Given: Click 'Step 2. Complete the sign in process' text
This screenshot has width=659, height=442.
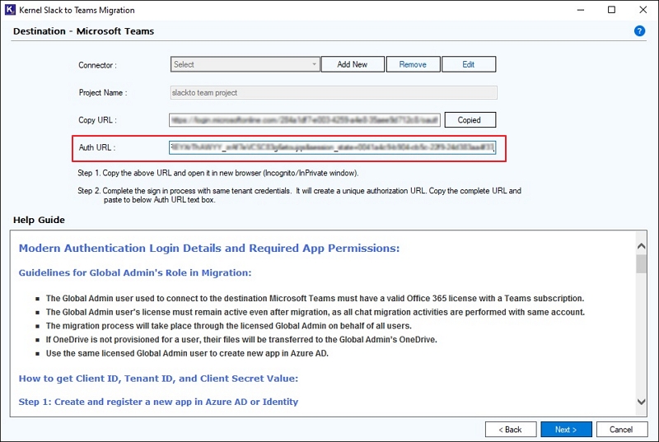Looking at the screenshot, I should click(x=299, y=195).
